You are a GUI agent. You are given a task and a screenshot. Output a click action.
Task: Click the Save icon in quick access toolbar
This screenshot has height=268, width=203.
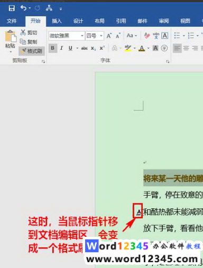pyautogui.click(x=12, y=8)
